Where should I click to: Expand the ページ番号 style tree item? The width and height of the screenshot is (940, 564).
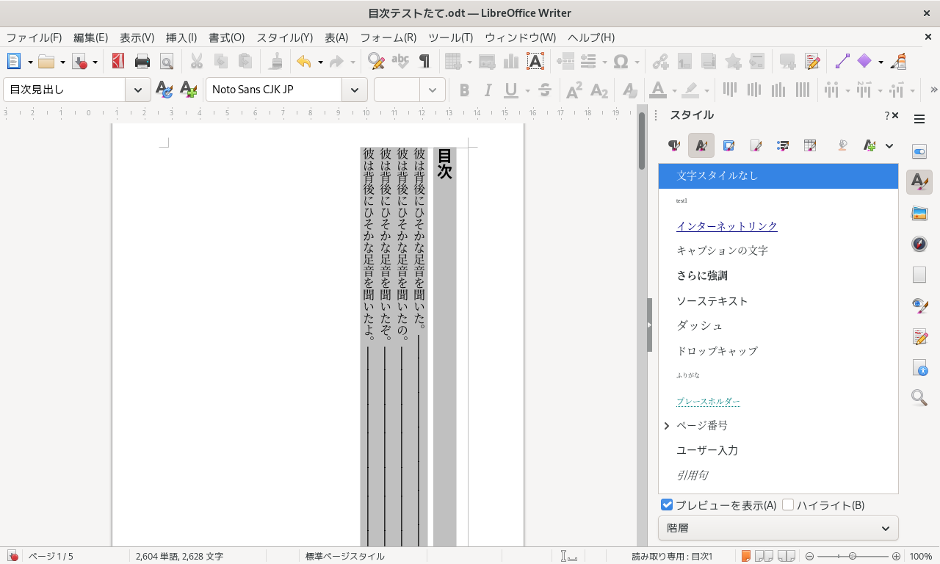pos(667,426)
